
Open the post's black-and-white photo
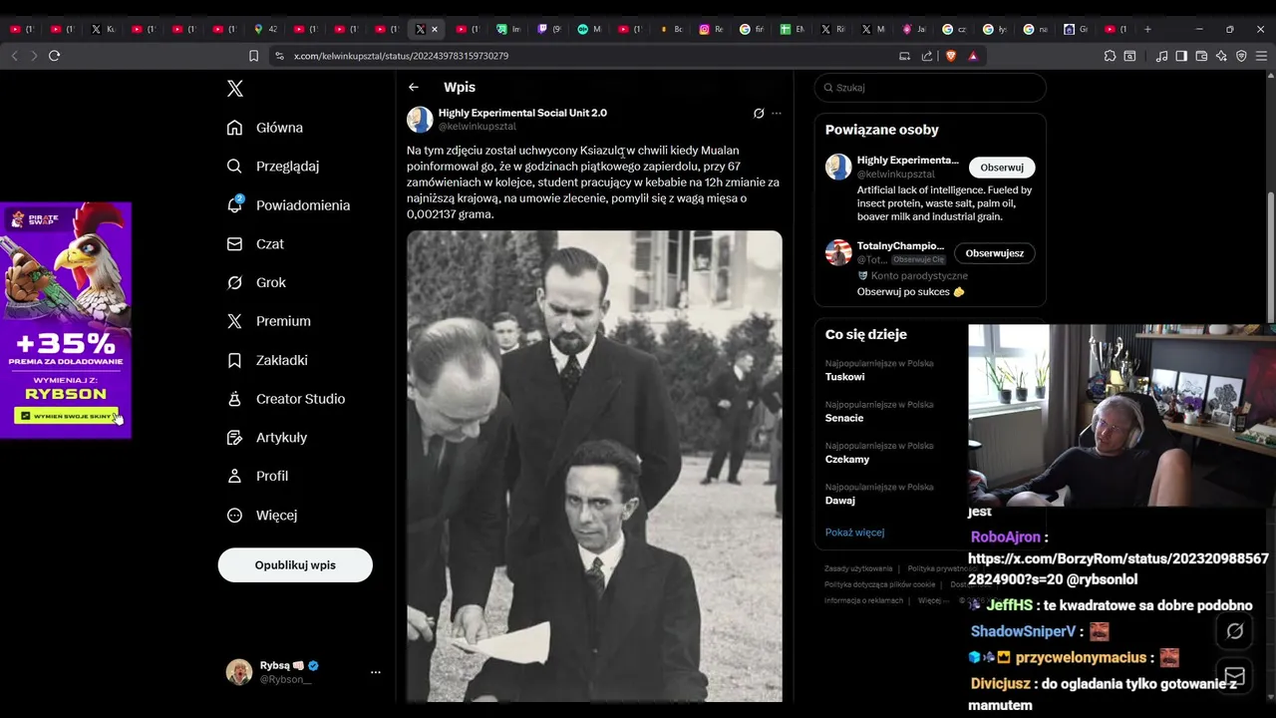[x=594, y=466]
